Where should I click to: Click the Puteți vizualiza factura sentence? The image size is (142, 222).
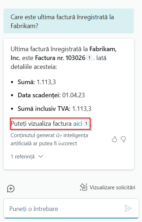coord(51,124)
